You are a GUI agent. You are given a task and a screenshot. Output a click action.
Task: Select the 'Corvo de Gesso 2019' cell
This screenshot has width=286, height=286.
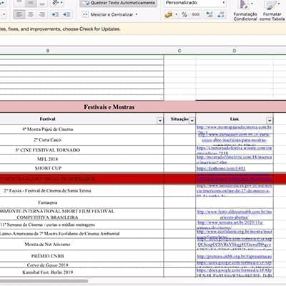coord(82,265)
